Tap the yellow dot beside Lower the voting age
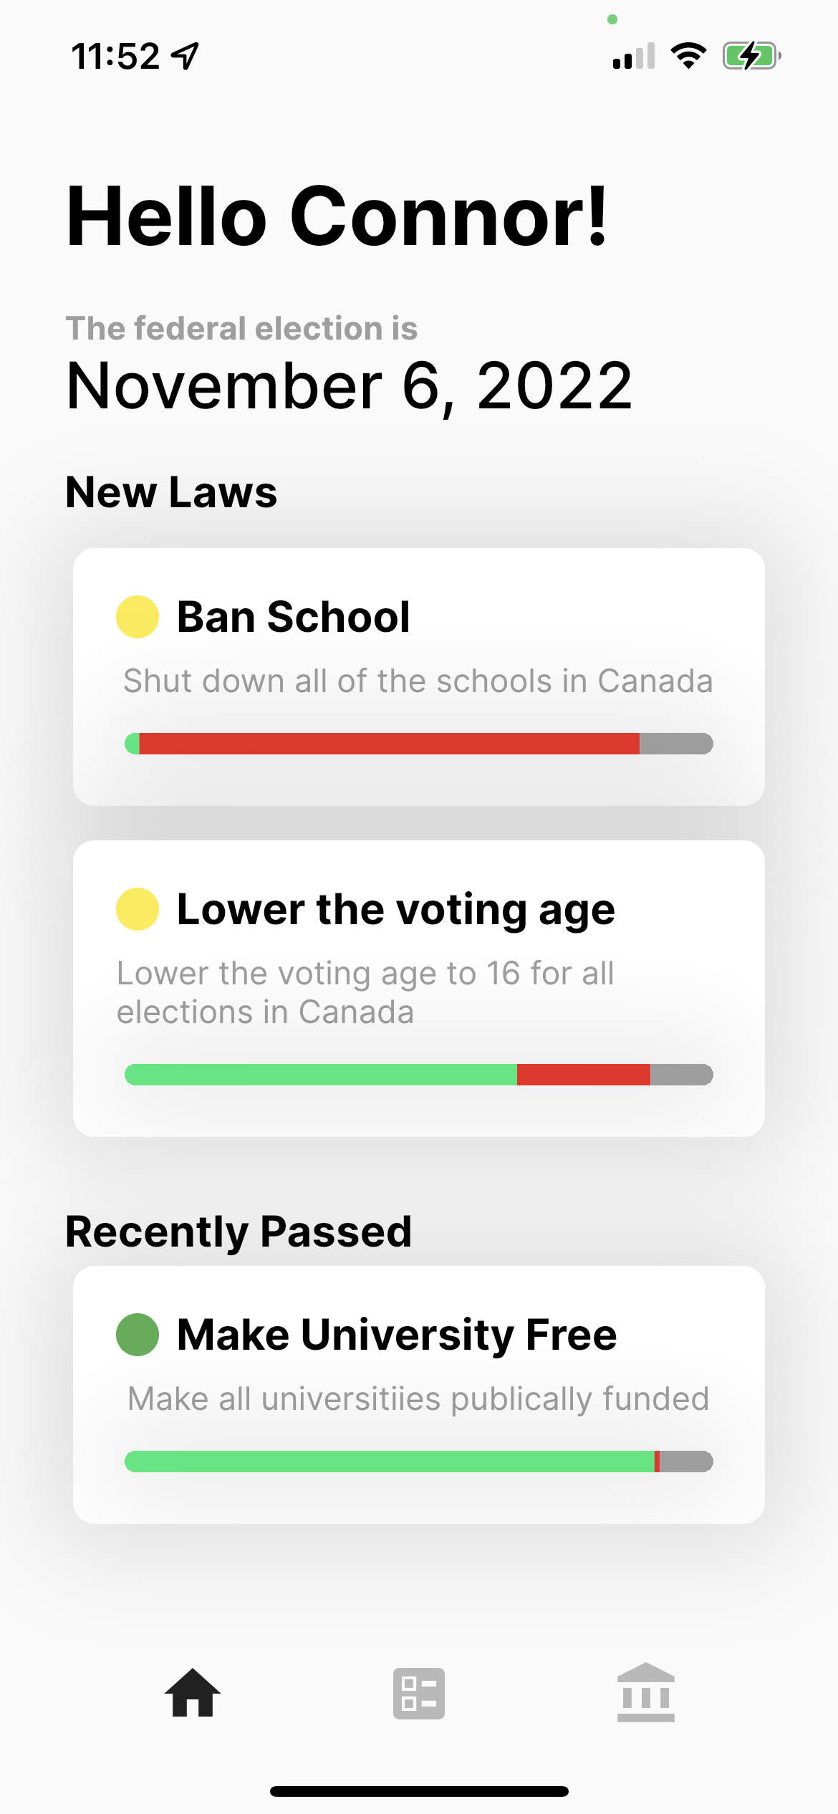The image size is (838, 1814). [x=138, y=909]
